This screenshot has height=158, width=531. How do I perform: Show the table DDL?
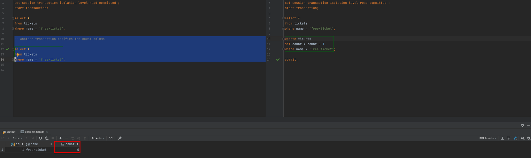[x=111, y=138]
